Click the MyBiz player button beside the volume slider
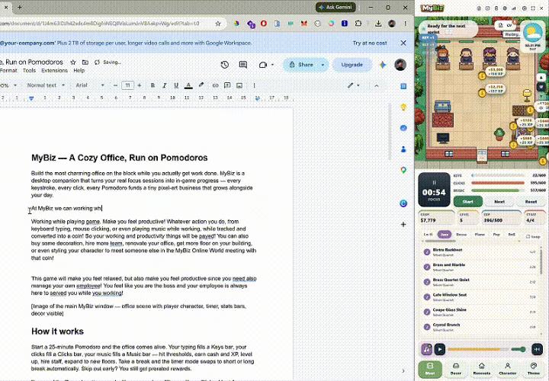This screenshot has width=549, height=381. (537, 349)
